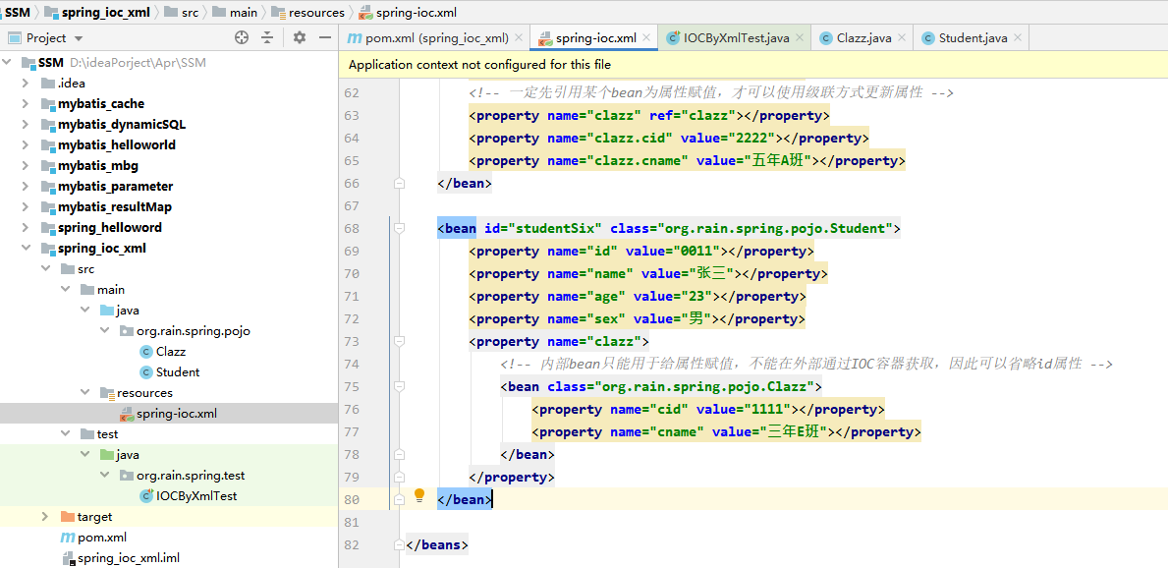Expand the mybatis_parameter module

tap(26, 187)
